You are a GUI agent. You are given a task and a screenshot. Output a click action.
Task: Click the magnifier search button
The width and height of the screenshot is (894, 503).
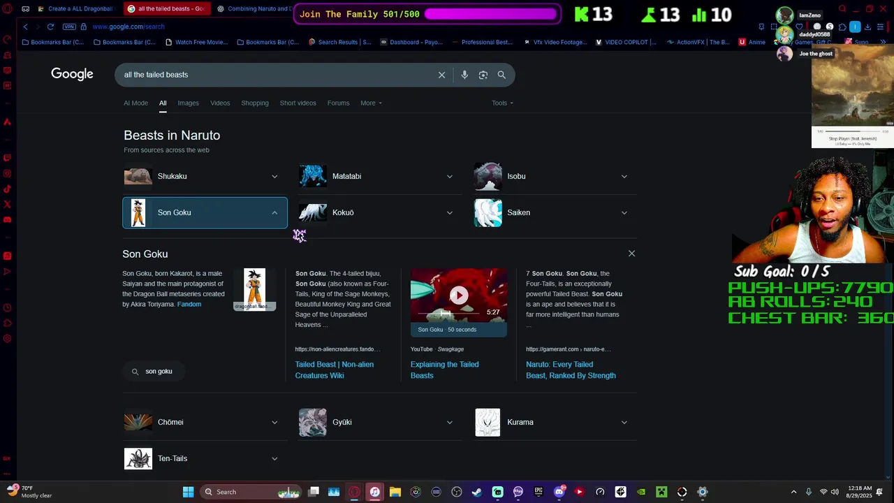[501, 75]
